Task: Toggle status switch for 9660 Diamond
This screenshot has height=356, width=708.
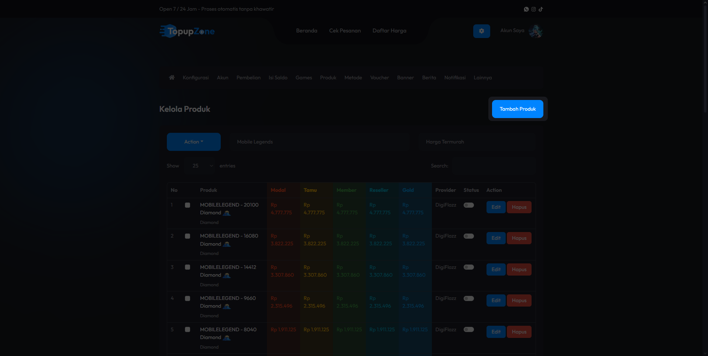Action: pos(469,298)
